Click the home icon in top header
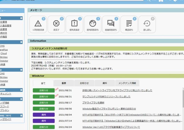The height and width of the screenshot is (130, 184). pyautogui.click(x=161, y=1)
